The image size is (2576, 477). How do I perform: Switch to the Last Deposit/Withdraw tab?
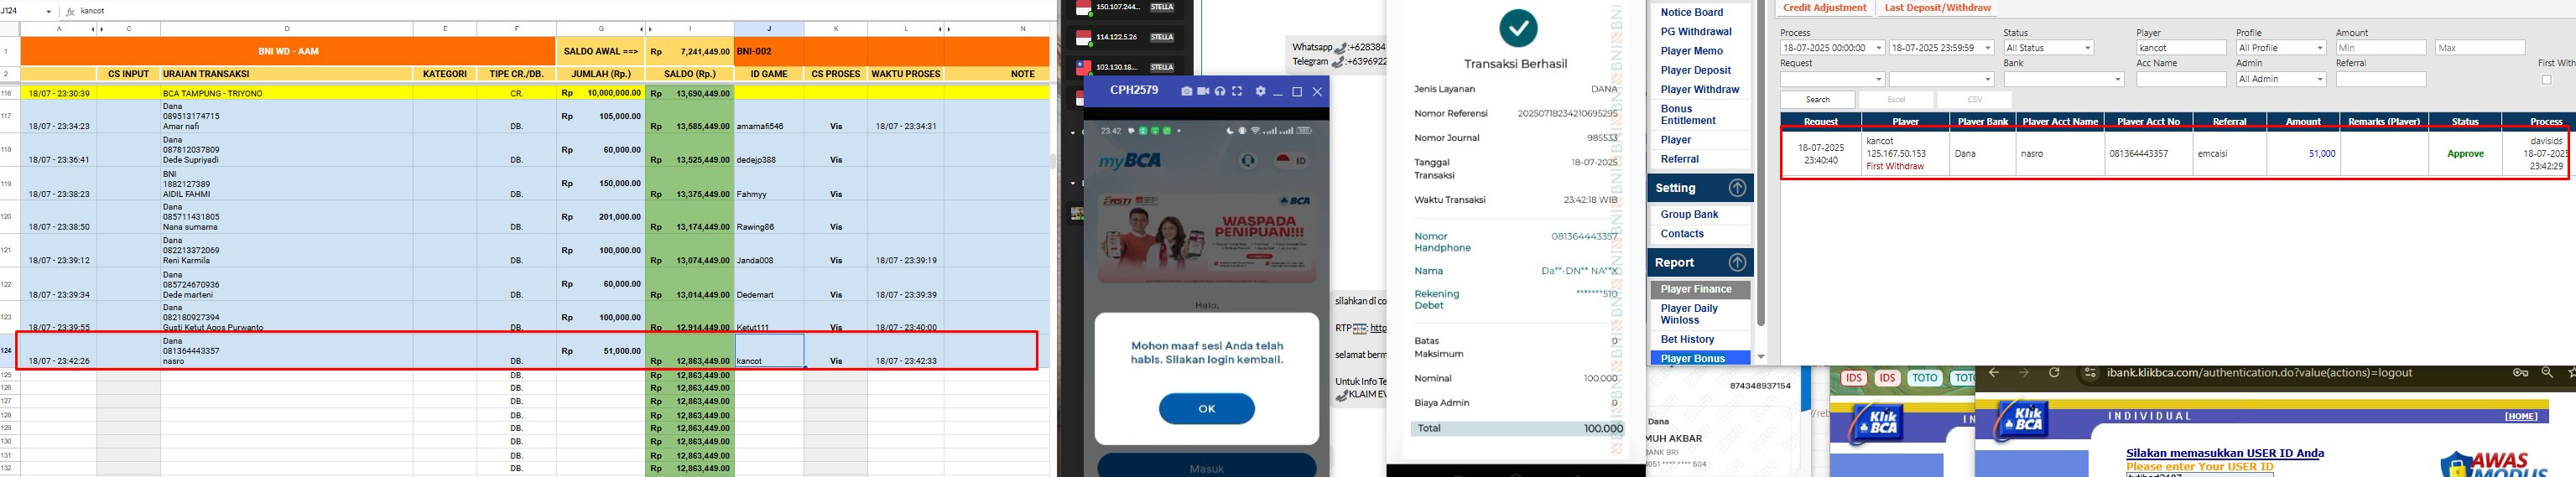pyautogui.click(x=1937, y=8)
